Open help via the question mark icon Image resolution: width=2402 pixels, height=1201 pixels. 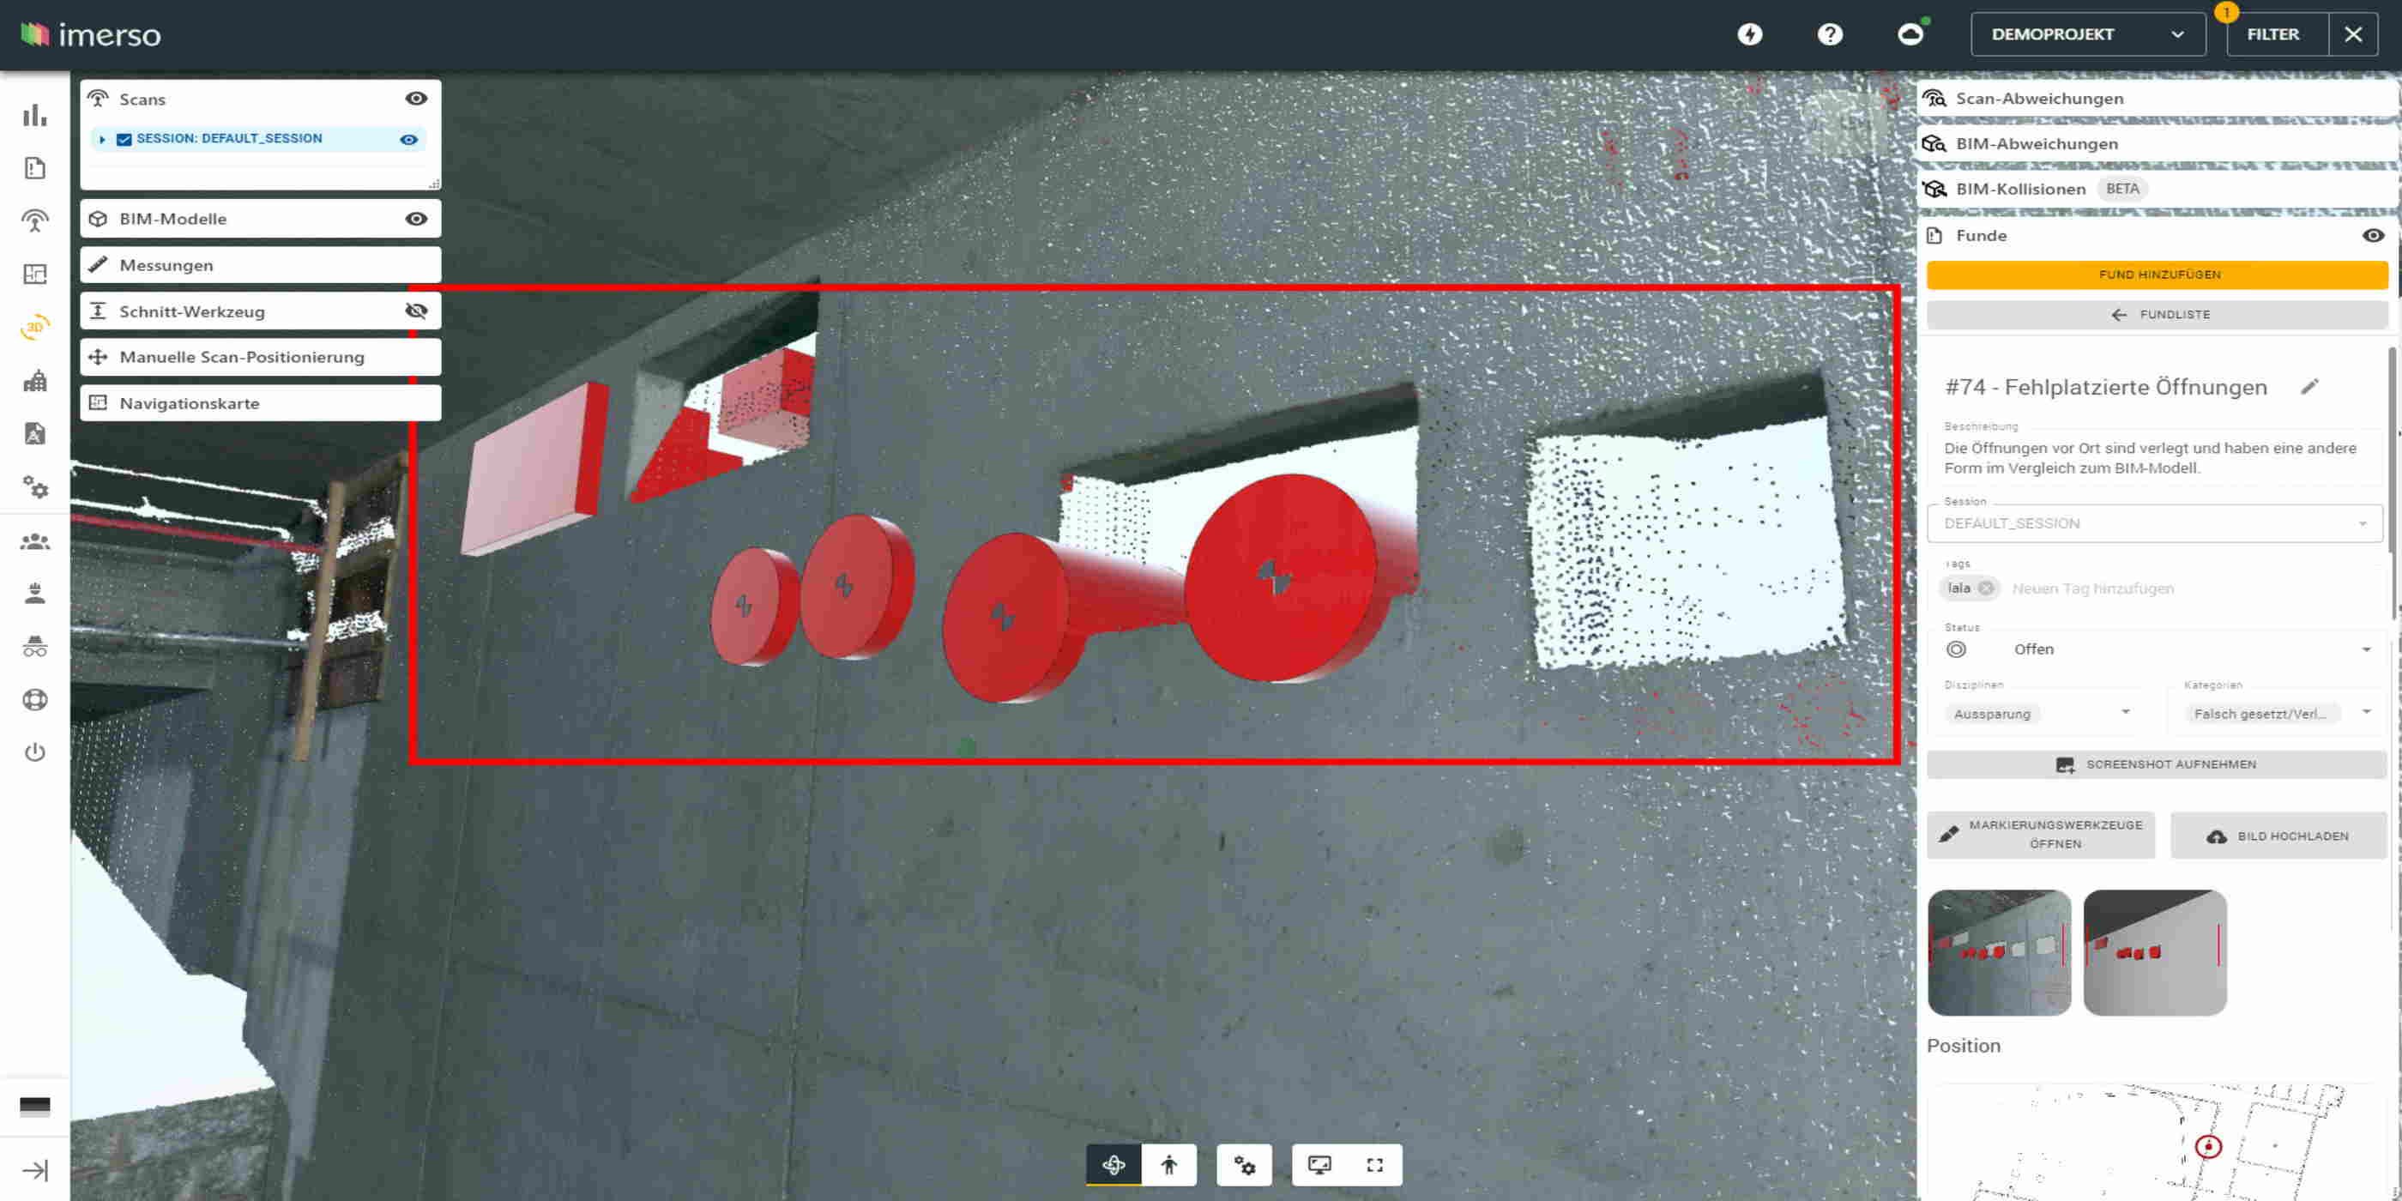1830,33
